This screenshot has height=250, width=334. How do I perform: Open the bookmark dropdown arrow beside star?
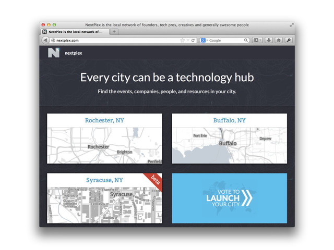click(188, 40)
